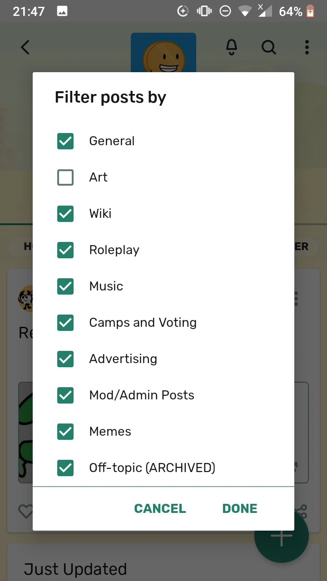The image size is (327, 581).
Task: Open the green plus compose button
Action: pyautogui.click(x=282, y=536)
